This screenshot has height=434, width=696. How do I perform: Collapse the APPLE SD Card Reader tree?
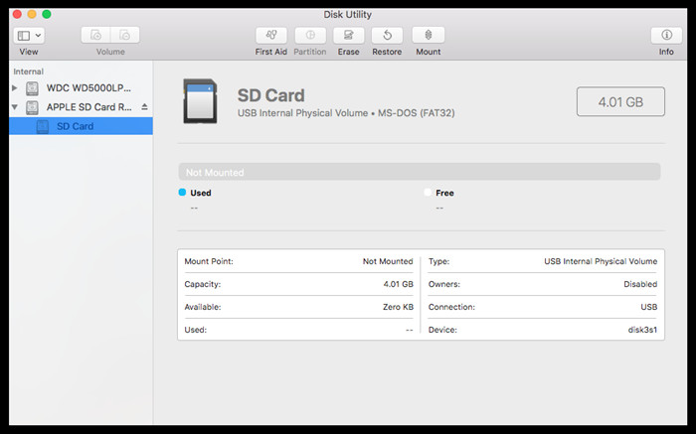point(15,107)
